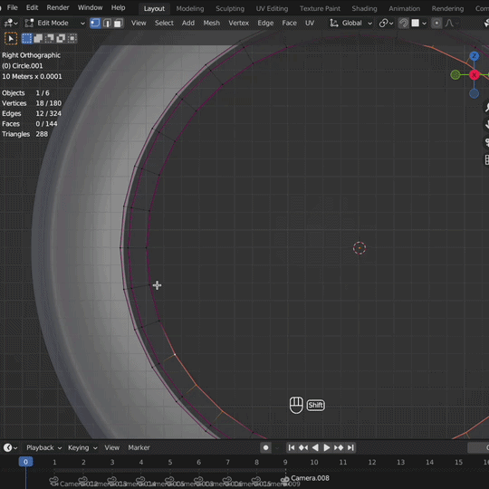Switch to the Sculpting workspace tab

230,9
